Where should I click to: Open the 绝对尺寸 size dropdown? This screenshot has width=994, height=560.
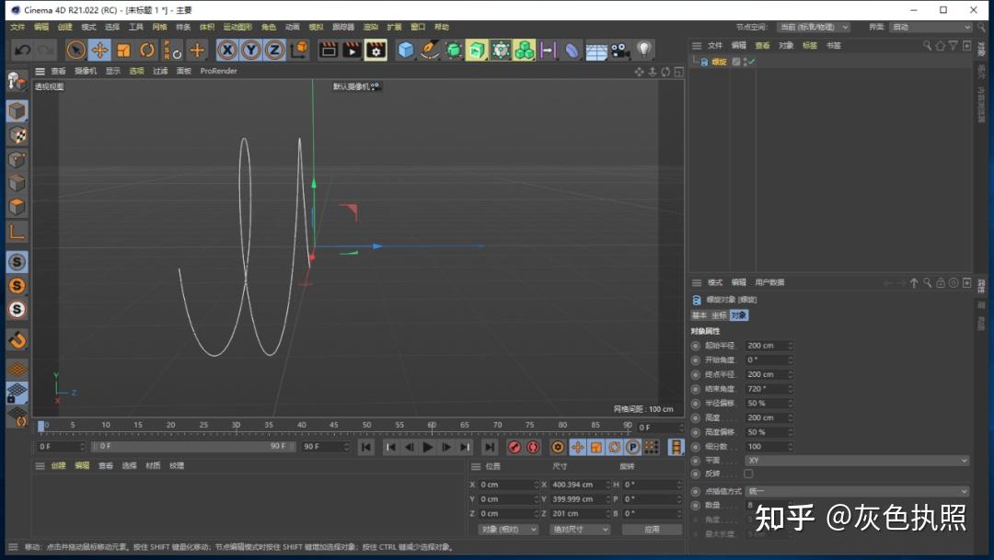(x=580, y=529)
